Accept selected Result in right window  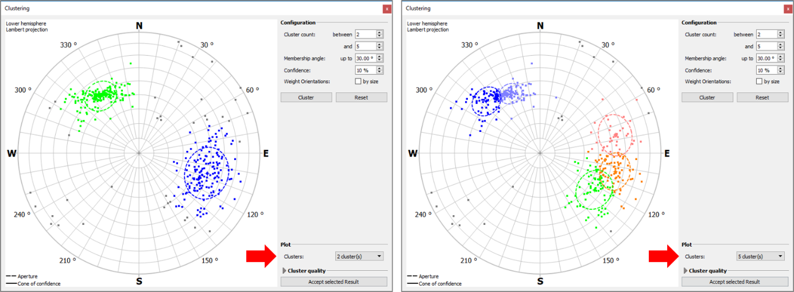pos(734,282)
